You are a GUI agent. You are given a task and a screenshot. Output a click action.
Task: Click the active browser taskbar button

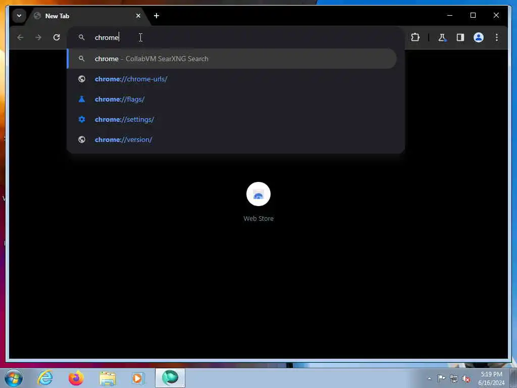(x=170, y=378)
